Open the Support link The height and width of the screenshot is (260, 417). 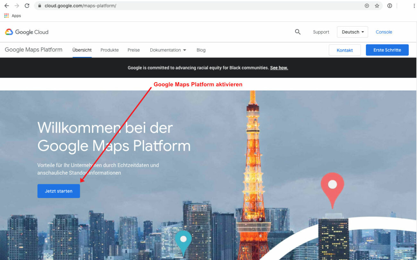pyautogui.click(x=321, y=32)
